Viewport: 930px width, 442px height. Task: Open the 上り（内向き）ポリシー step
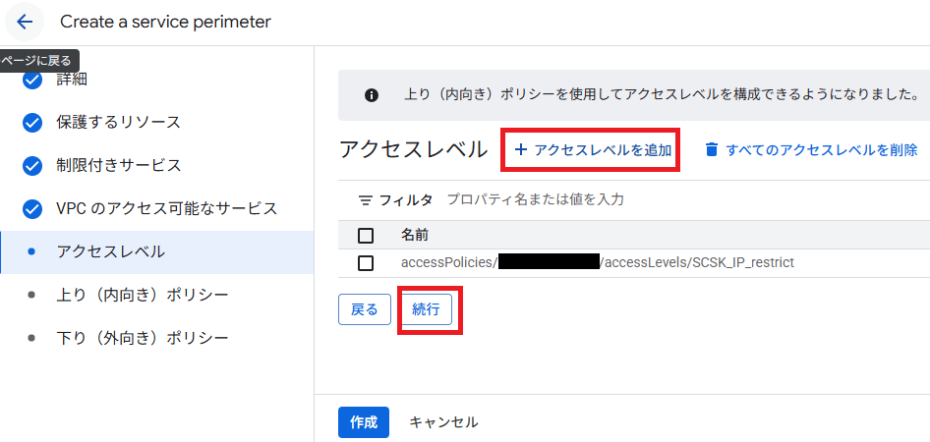[142, 295]
